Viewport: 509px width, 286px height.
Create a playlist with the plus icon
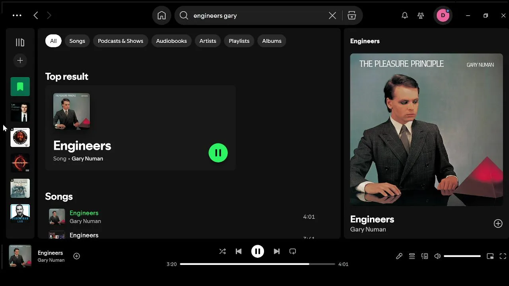[x=20, y=60]
